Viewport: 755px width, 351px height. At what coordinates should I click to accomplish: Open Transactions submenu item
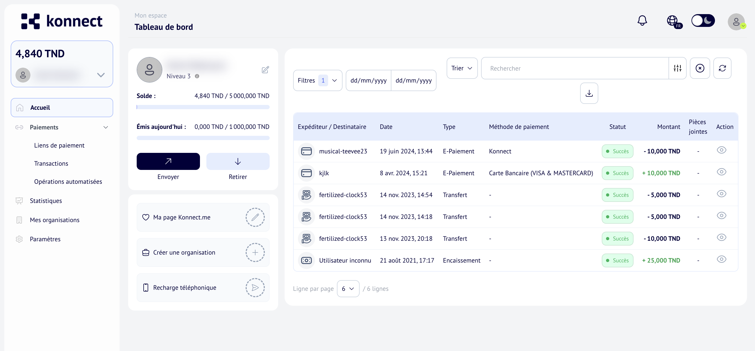click(x=51, y=164)
